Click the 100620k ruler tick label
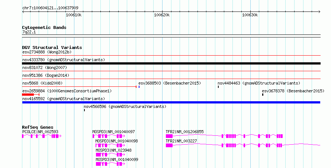 click(x=162, y=15)
